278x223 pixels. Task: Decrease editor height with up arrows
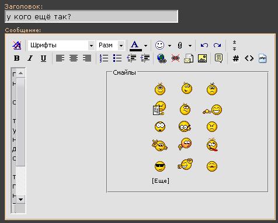tap(234, 42)
